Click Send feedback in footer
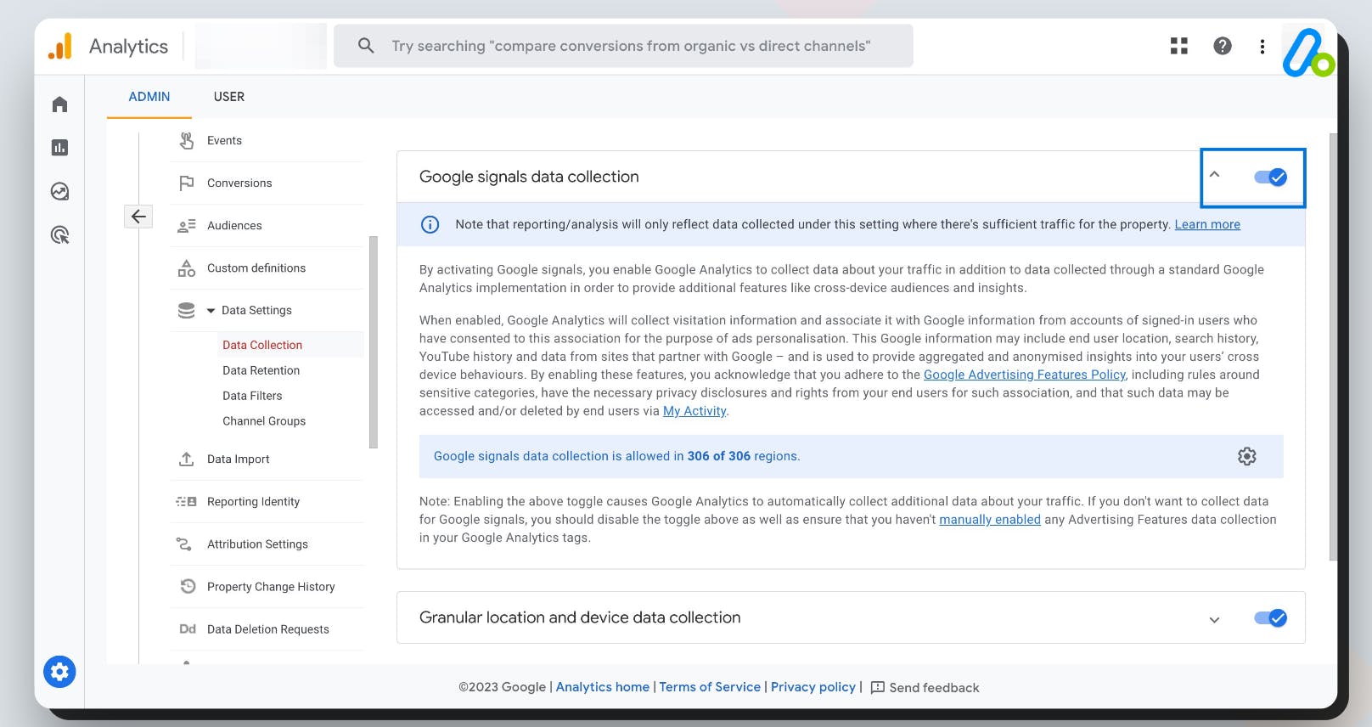 925,688
